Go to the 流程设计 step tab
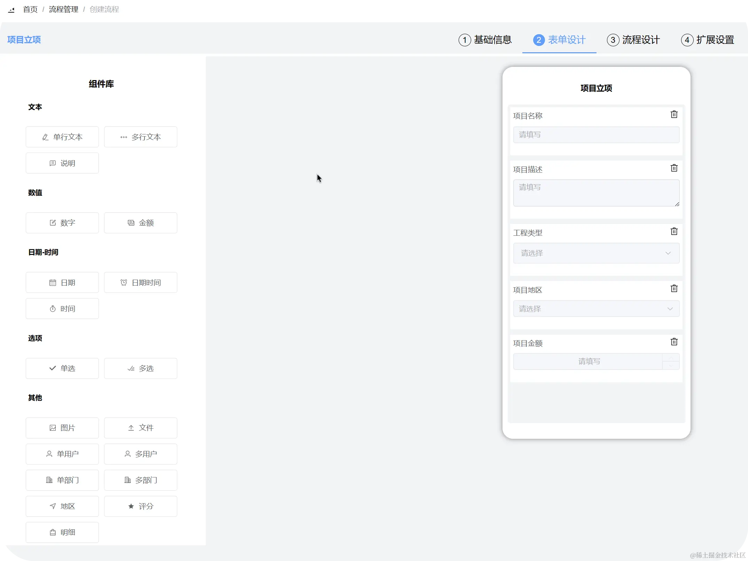The height and width of the screenshot is (561, 748). (x=633, y=40)
